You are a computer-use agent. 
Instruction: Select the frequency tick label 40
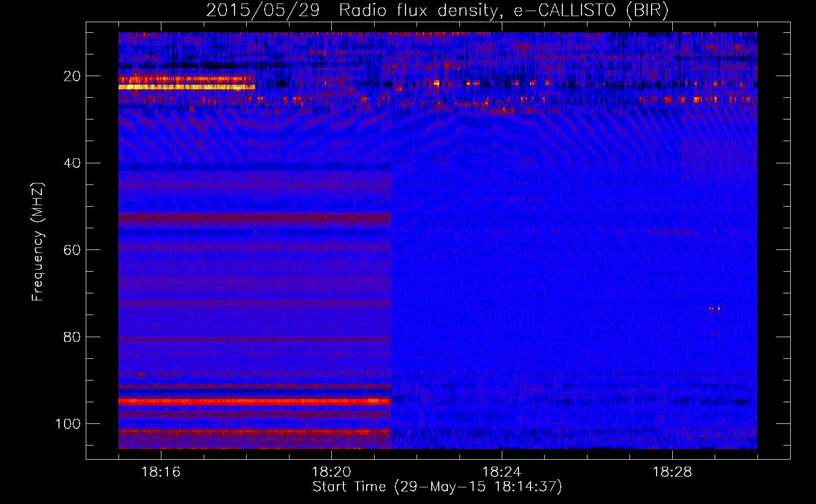point(73,163)
